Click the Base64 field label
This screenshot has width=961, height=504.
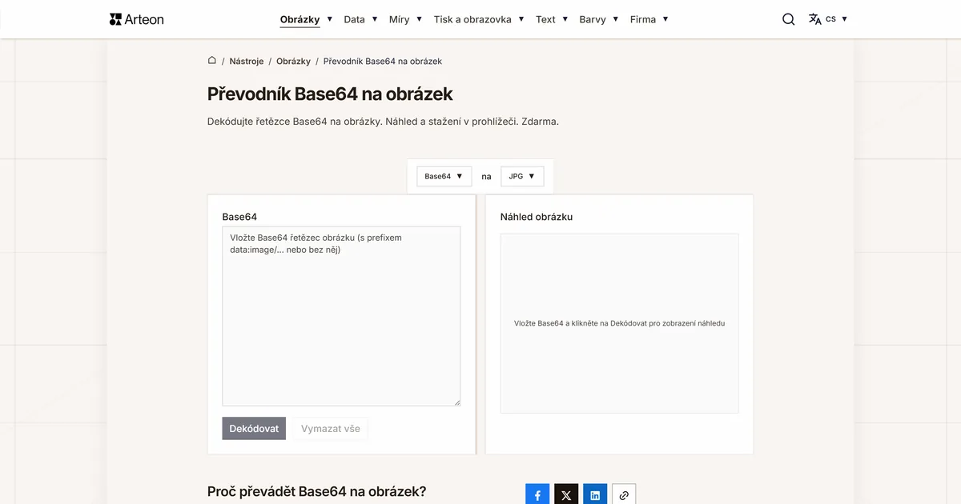[x=239, y=217]
